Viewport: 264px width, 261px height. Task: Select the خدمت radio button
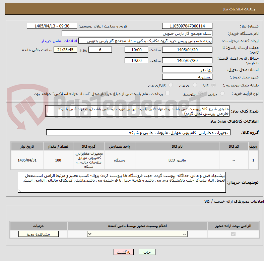click(195, 85)
